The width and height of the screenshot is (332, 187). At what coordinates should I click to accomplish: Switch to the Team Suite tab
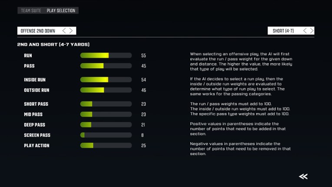tap(31, 10)
